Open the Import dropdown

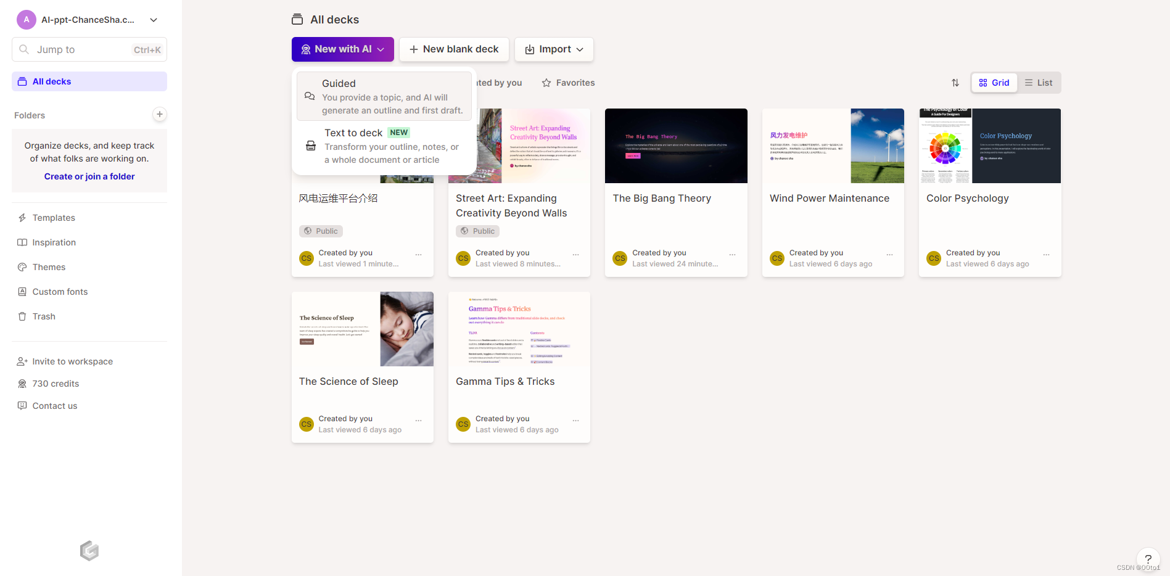click(x=554, y=49)
